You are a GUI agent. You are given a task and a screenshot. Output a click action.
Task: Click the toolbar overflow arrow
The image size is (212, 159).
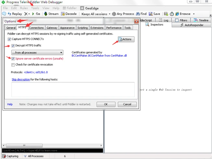[x=210, y=16]
